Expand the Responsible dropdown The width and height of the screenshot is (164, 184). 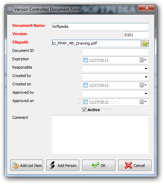click(x=146, y=69)
